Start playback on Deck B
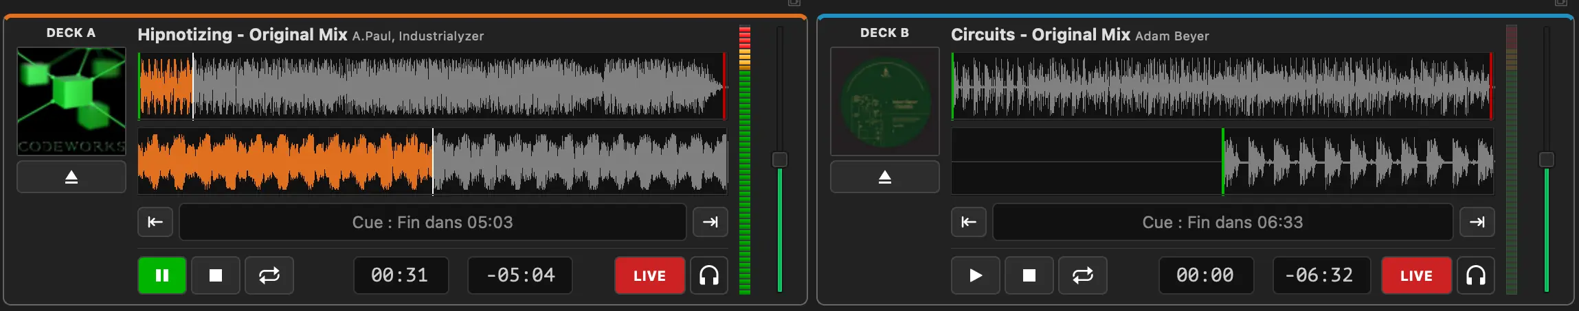Viewport: 1579px width, 311px height. (976, 275)
